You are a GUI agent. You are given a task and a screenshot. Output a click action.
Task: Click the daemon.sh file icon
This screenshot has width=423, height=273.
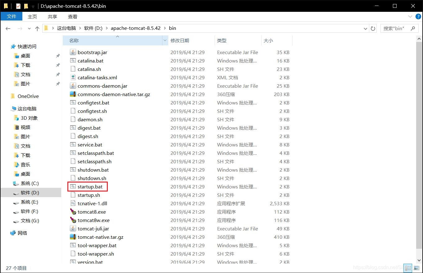[73, 119]
